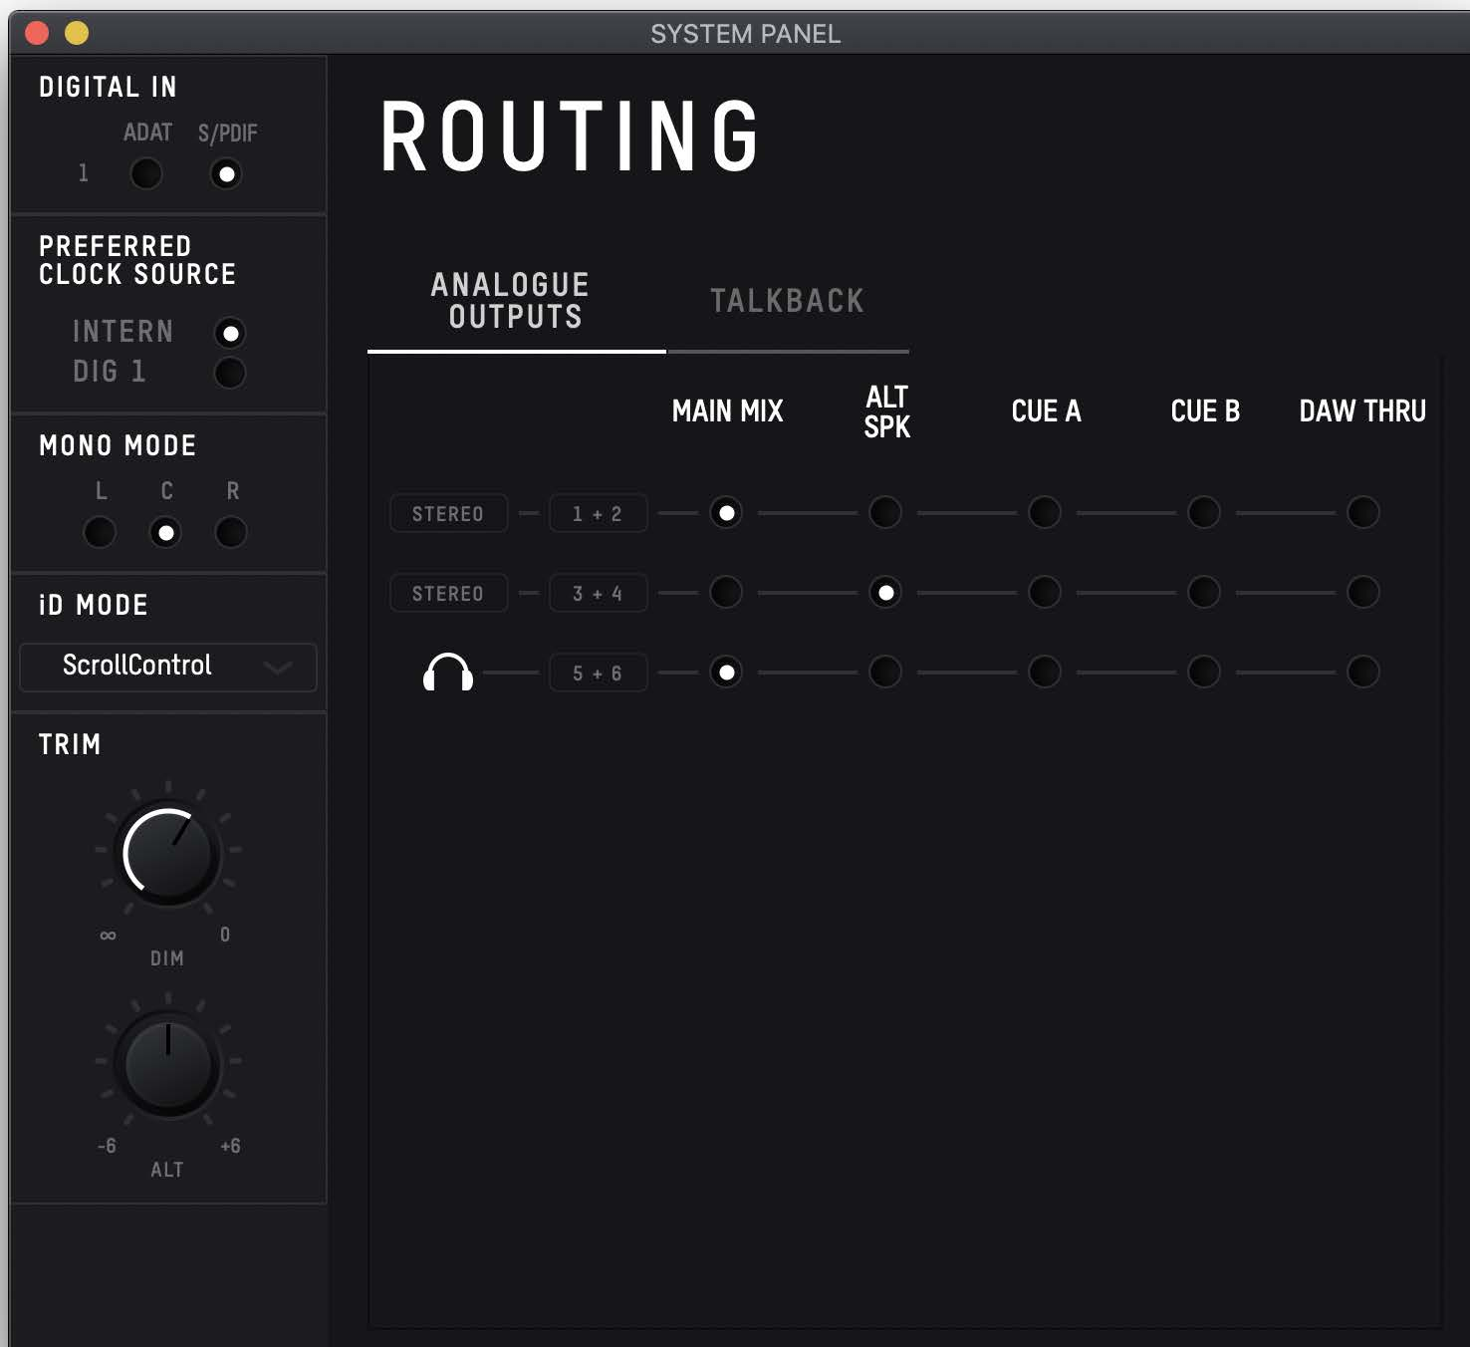Screen dimensions: 1470x1347
Task: Click the DAW THRU column header
Action: point(1362,411)
